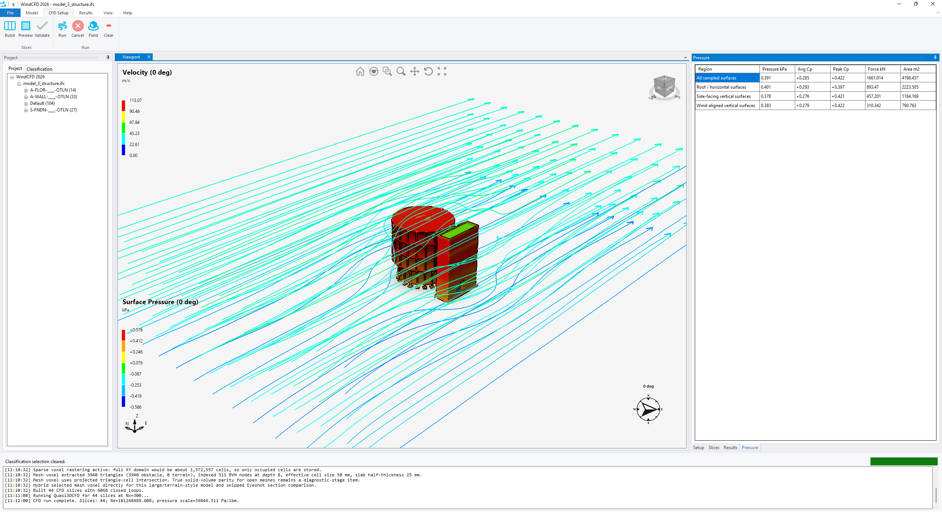The width and height of the screenshot is (942, 512).
Task: Click the N-E-Z axis triad
Action: tap(135, 424)
